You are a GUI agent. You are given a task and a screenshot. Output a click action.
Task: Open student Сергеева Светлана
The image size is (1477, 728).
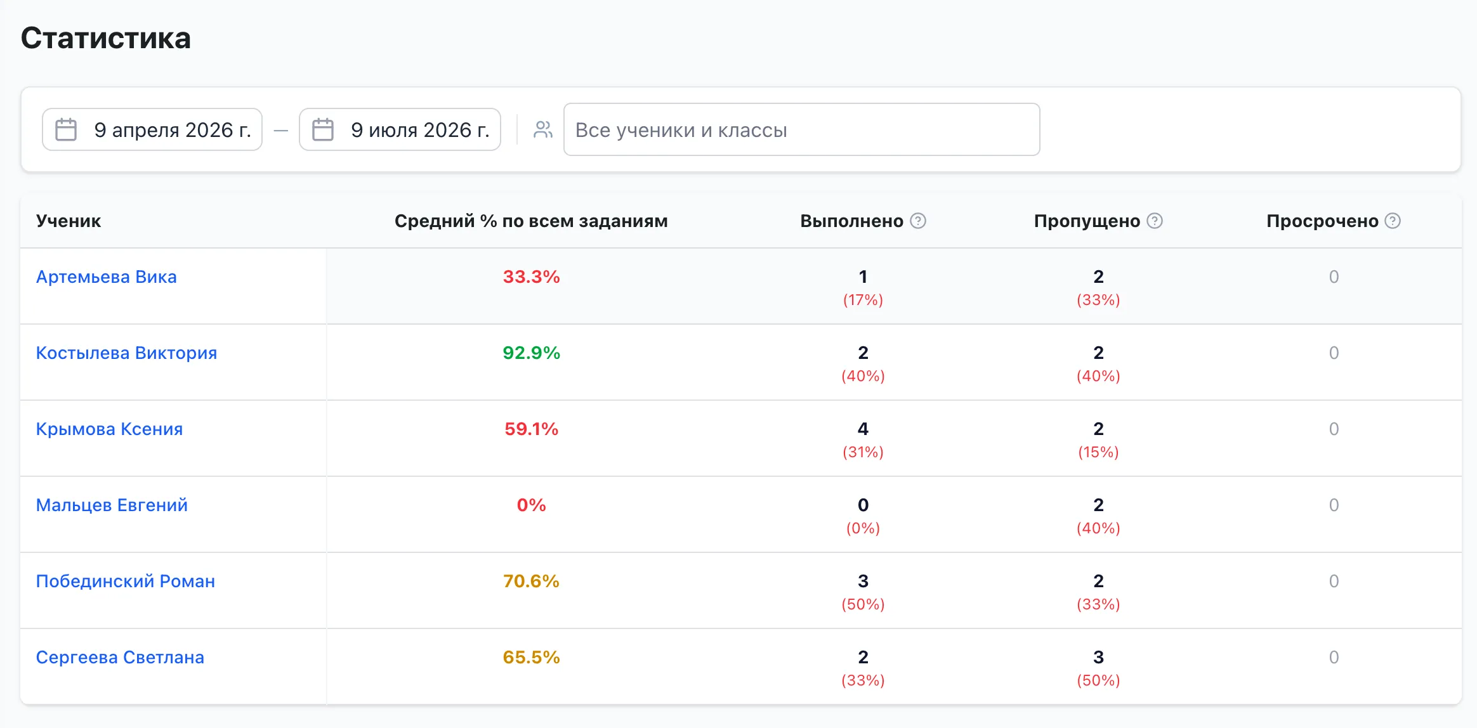[x=120, y=658]
